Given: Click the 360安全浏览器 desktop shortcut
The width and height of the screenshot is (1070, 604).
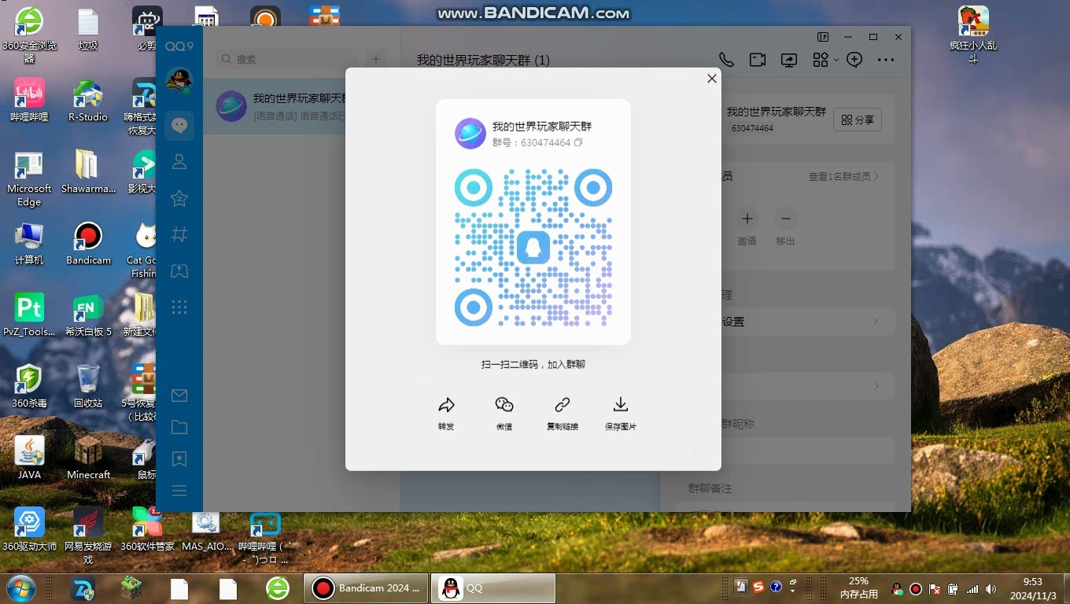Looking at the screenshot, I should tap(30, 35).
